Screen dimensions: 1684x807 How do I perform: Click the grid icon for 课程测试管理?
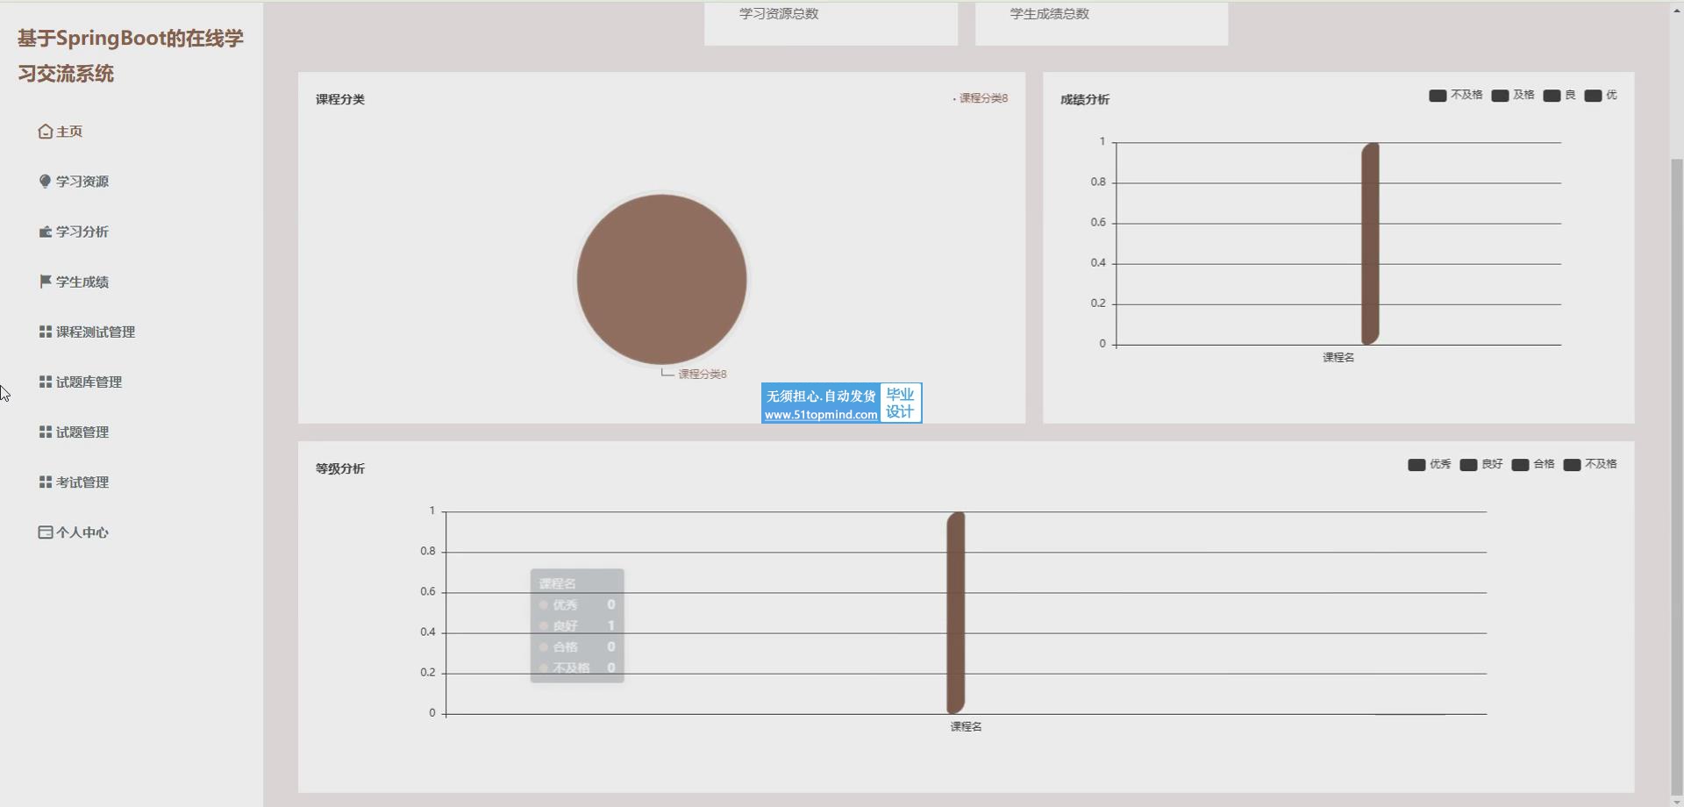click(46, 332)
